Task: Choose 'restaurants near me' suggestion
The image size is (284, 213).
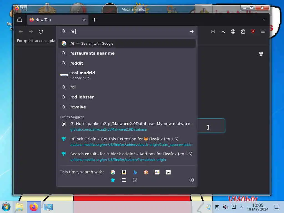Action: click(x=127, y=53)
